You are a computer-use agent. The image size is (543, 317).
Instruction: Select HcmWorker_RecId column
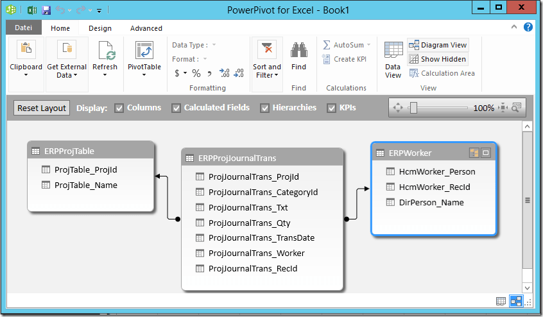tap(434, 187)
